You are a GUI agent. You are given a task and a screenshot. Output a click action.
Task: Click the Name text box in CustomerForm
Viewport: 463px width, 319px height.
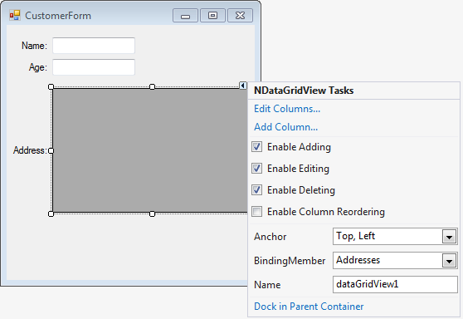94,46
